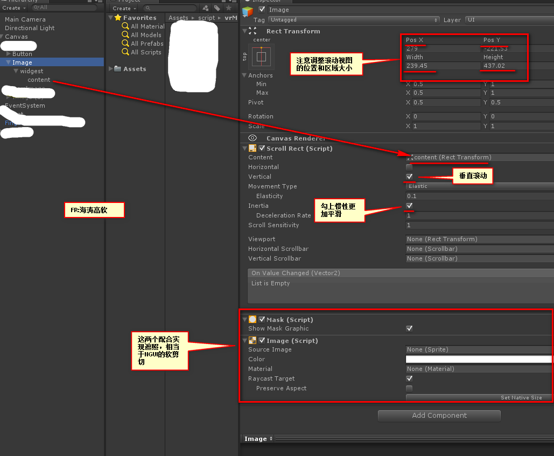Select the content object in Hierarchy

[x=39, y=80]
